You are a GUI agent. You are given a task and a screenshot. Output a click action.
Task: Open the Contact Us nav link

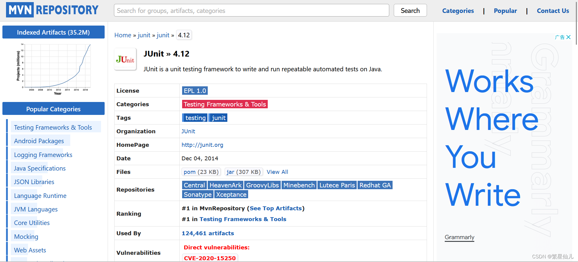pos(553,11)
